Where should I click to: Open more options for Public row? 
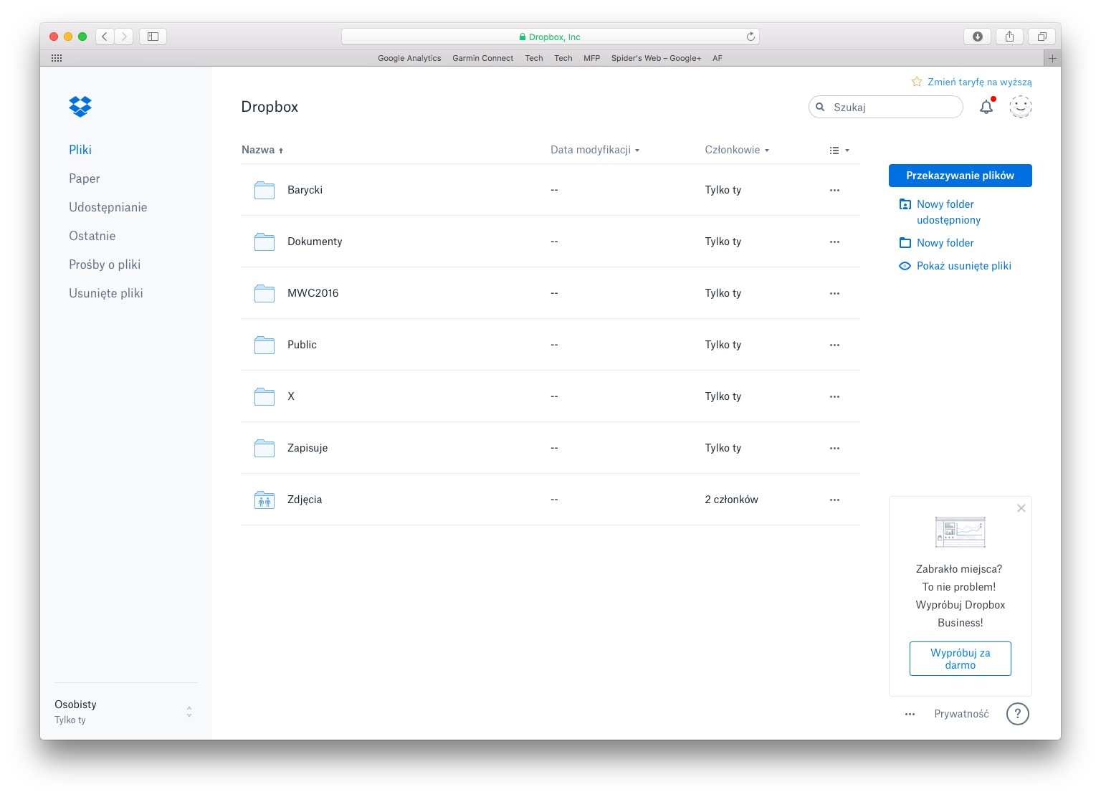(x=834, y=345)
